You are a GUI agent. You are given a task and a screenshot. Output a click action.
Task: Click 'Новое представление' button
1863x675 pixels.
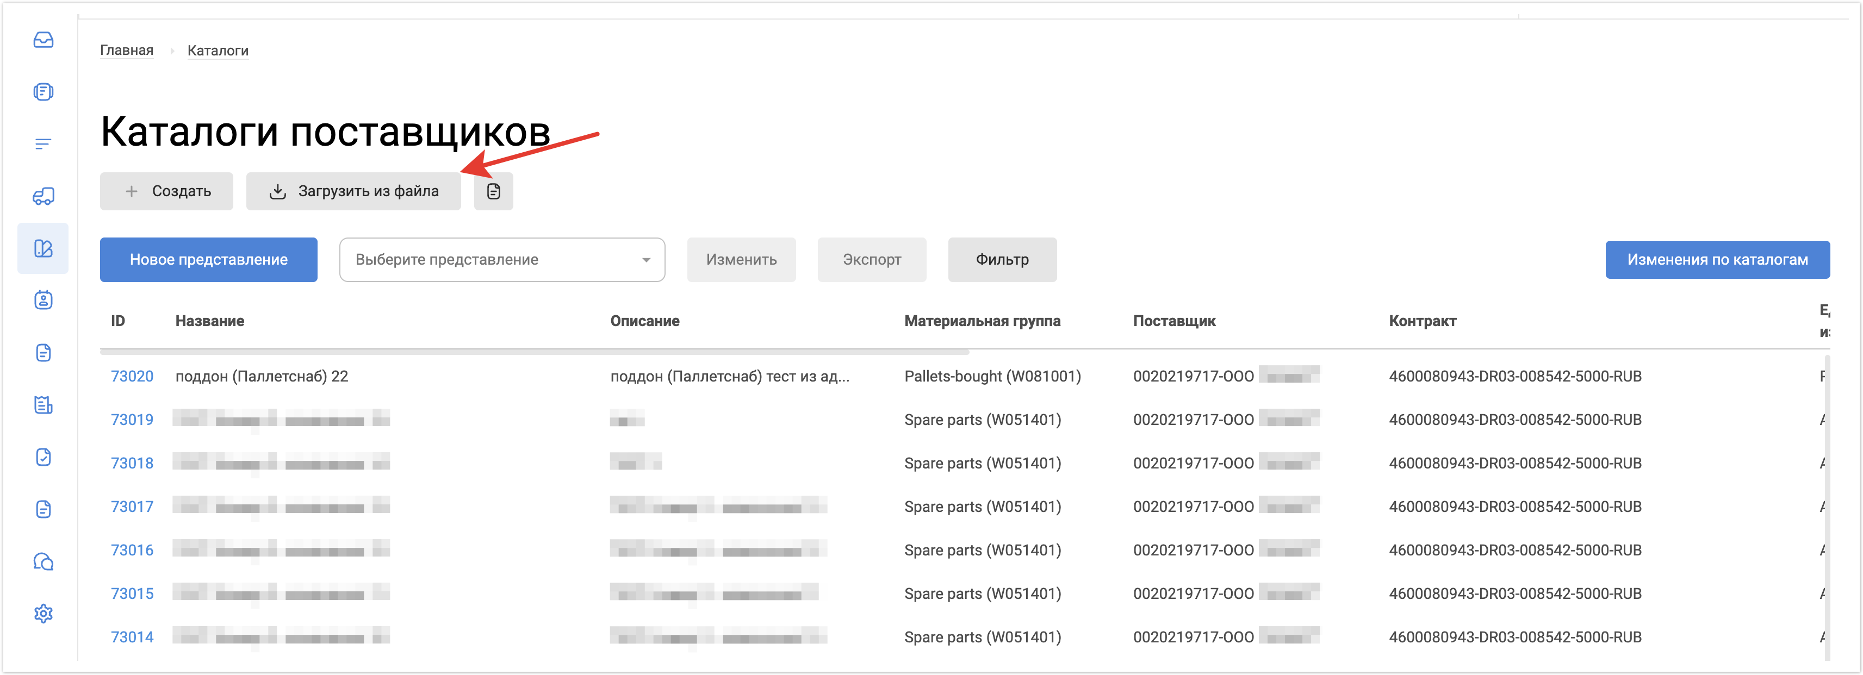pos(208,259)
